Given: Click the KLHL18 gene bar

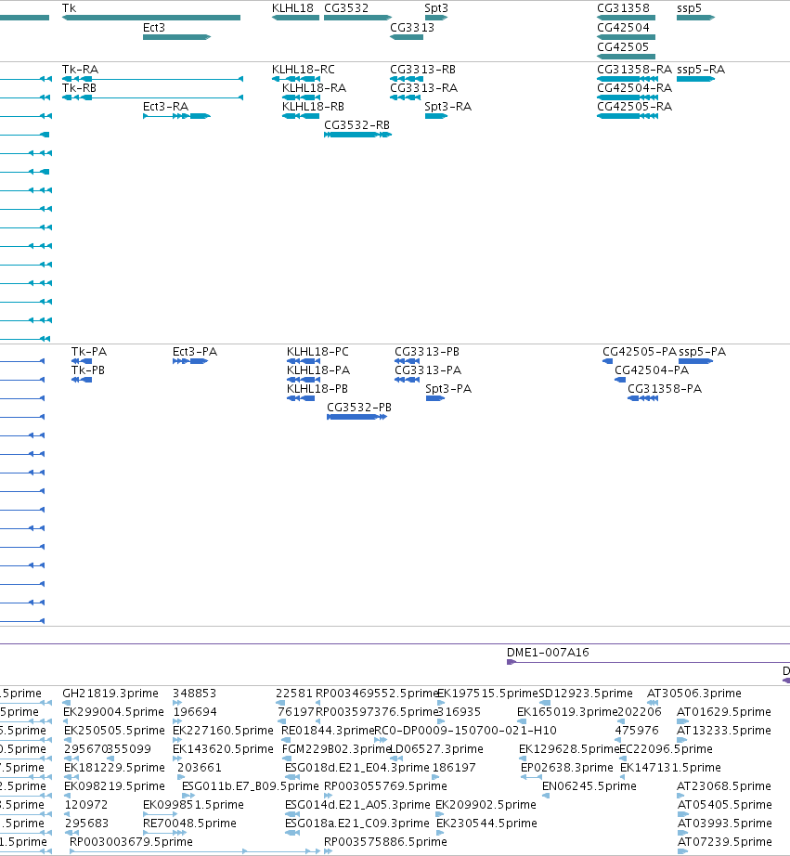Looking at the screenshot, I should click(295, 18).
